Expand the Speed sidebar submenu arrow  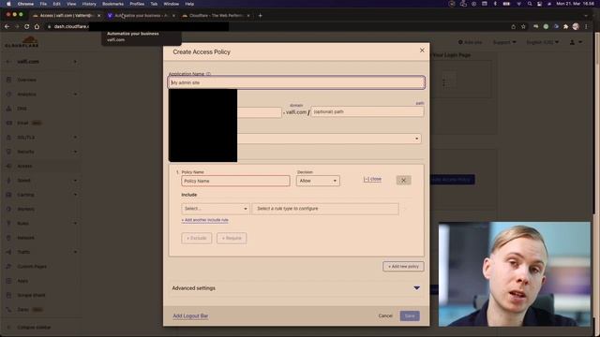[75, 181]
